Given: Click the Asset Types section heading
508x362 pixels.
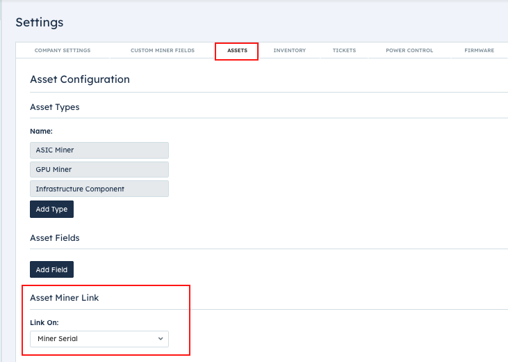Looking at the screenshot, I should click(55, 107).
